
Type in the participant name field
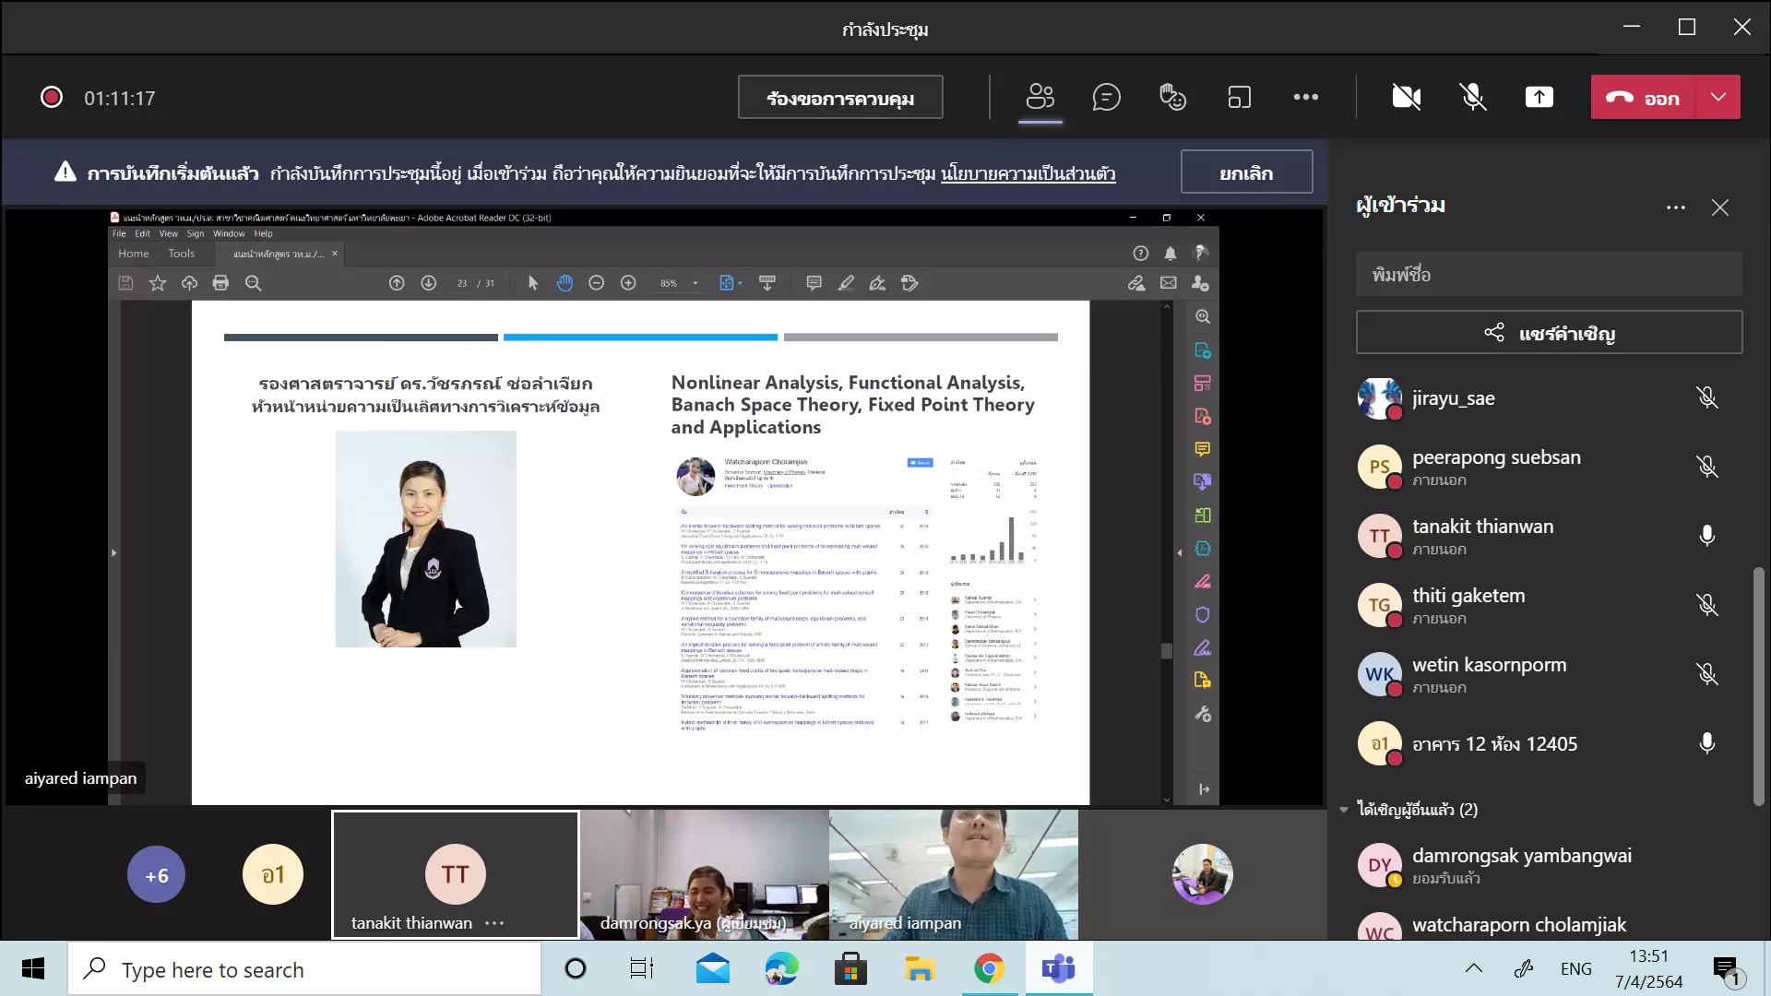(1548, 275)
